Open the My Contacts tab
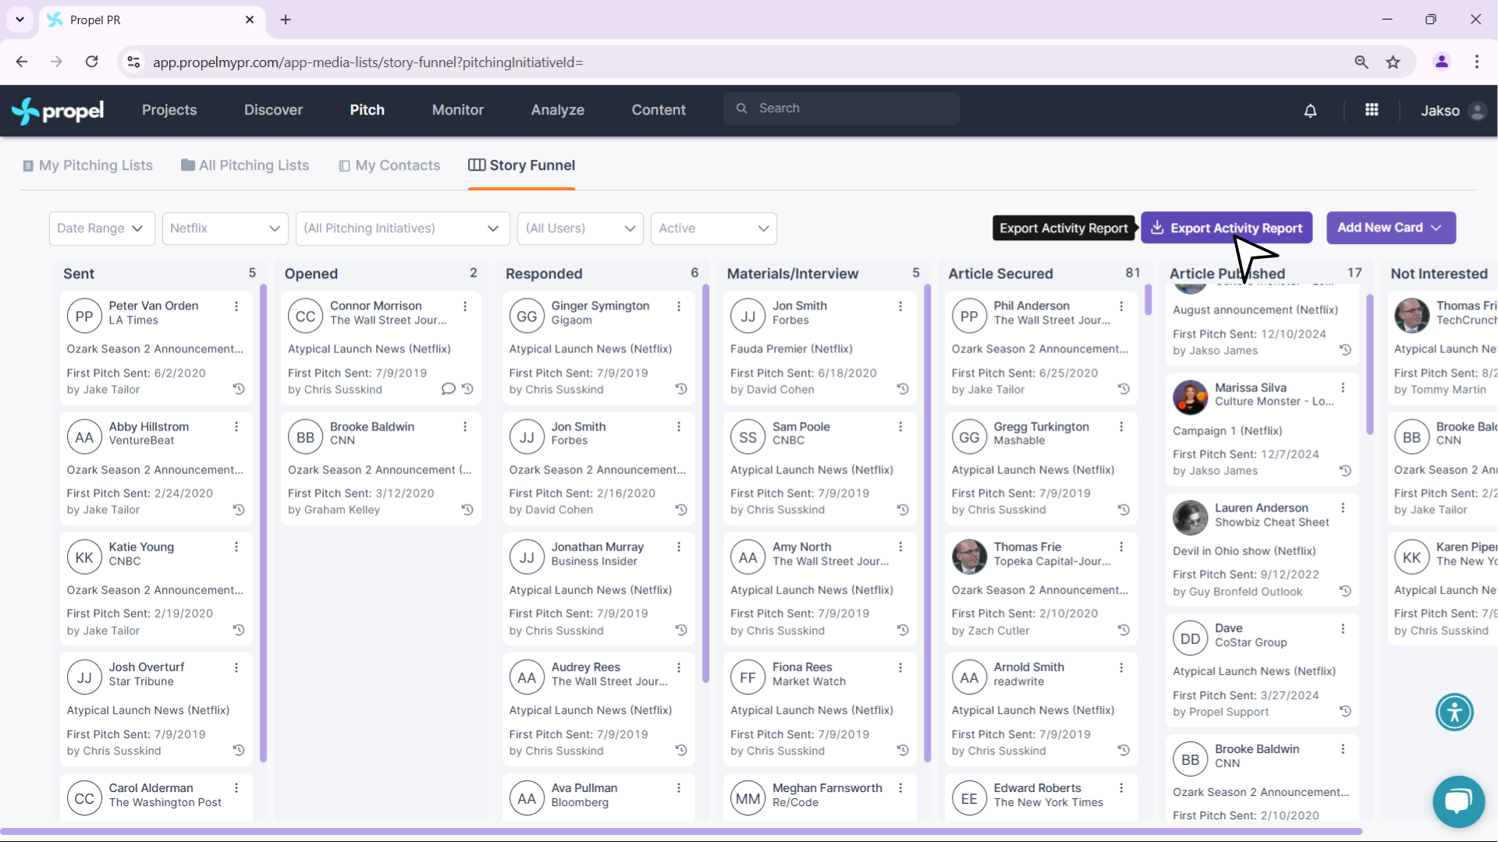 tap(389, 165)
